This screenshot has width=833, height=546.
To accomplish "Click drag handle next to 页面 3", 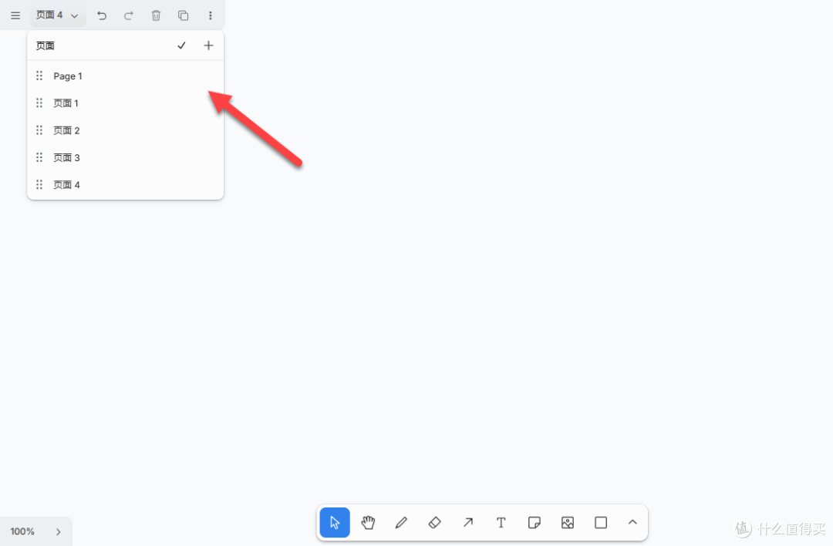I will [39, 157].
